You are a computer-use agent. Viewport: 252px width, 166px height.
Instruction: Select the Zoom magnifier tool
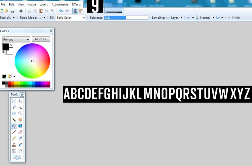[x=20, y=113]
